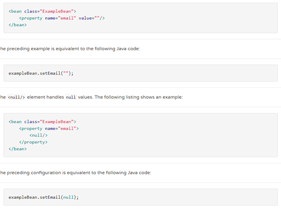Image resolution: width=281 pixels, height=209 pixels.
Task: Click the closing '</property>' tag
Action: pyautogui.click(x=33, y=142)
